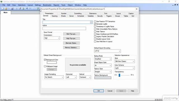Click the dialog Help button
179x101 pixels.
(x=132, y=91)
